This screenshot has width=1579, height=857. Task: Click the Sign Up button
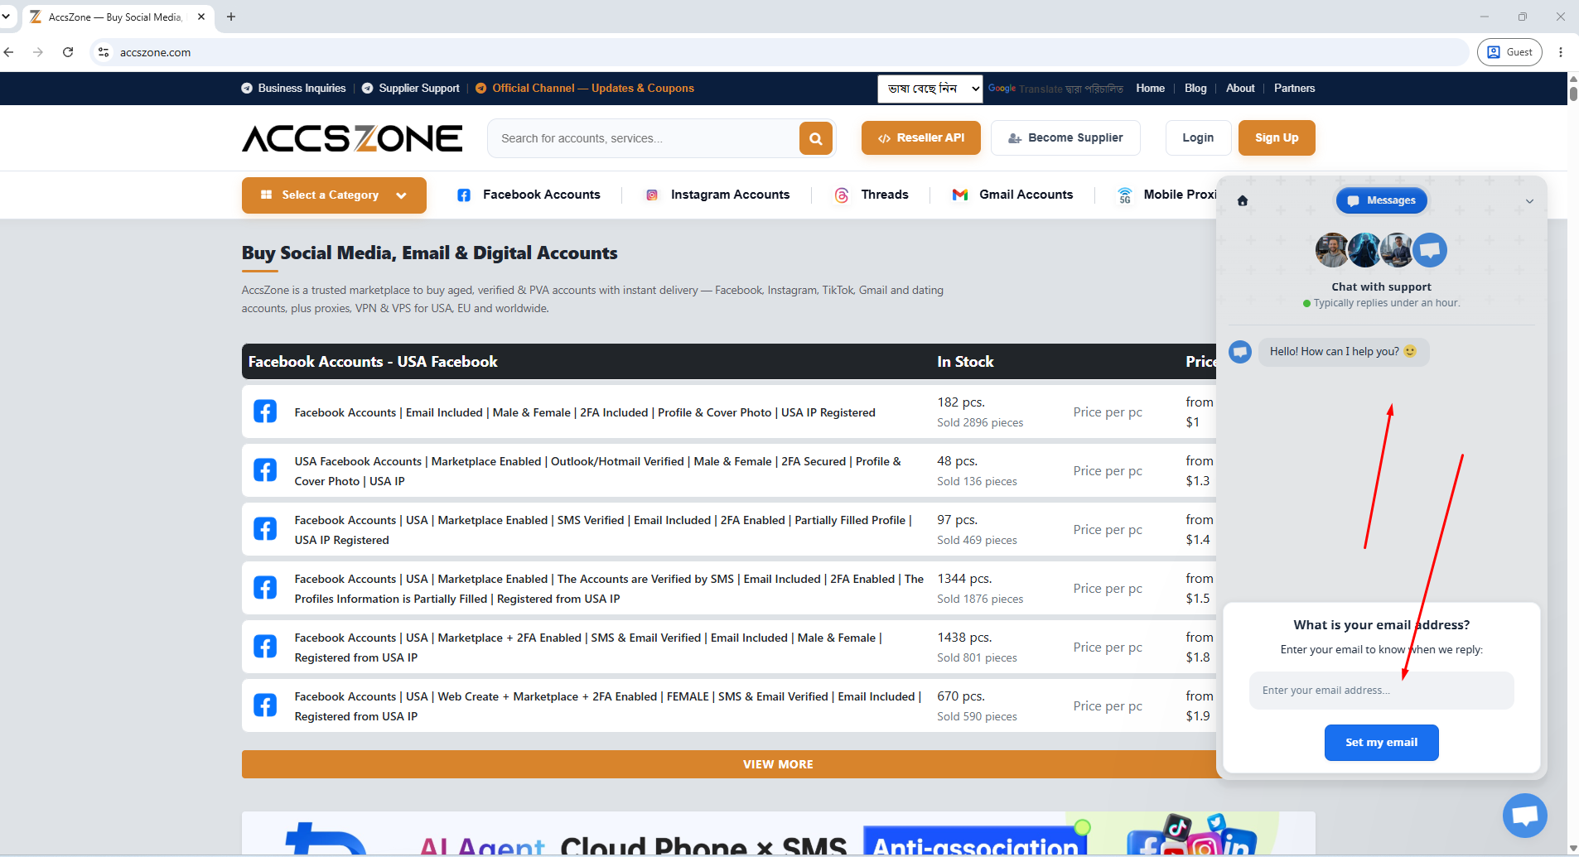[1277, 138]
